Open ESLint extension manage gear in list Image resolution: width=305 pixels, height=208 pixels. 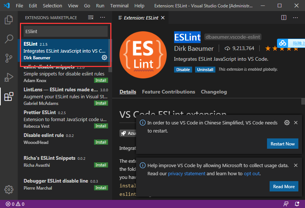(x=104, y=57)
